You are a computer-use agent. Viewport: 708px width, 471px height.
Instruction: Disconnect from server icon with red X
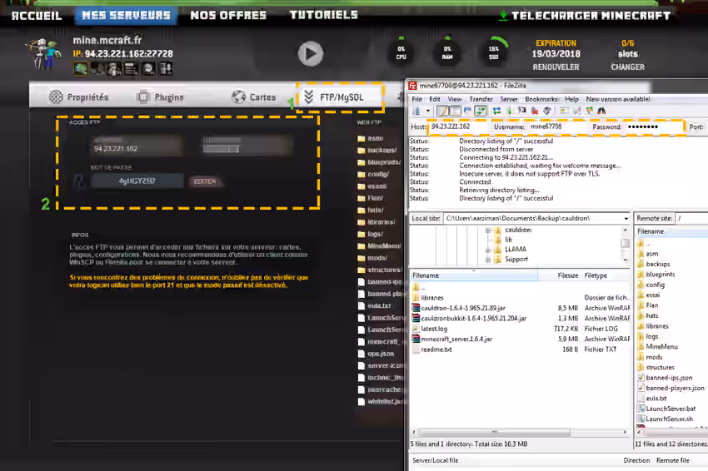pyautogui.click(x=535, y=111)
